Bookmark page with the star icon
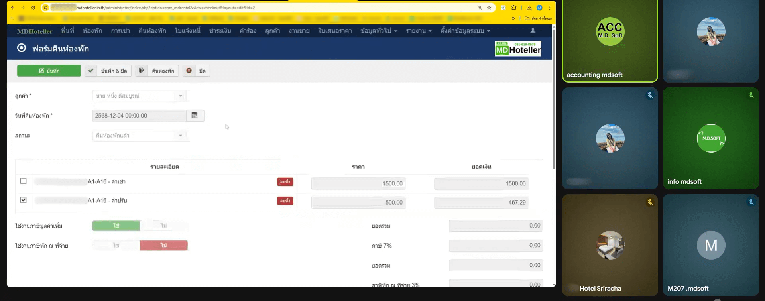The image size is (765, 301). tap(489, 8)
